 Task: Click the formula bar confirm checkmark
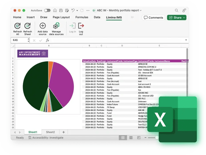point(41,40)
